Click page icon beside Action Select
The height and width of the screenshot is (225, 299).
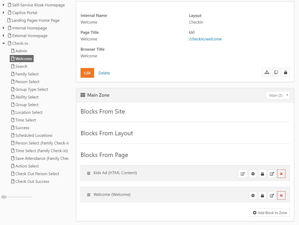click(12, 166)
